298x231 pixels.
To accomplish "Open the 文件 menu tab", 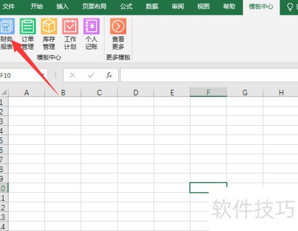I will (9, 7).
